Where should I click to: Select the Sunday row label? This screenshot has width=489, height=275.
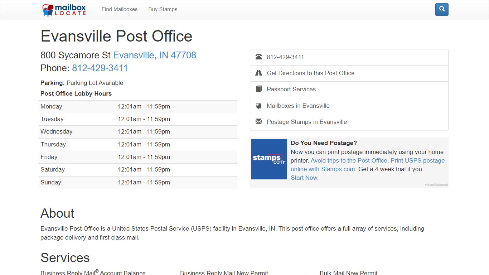pyautogui.click(x=51, y=182)
